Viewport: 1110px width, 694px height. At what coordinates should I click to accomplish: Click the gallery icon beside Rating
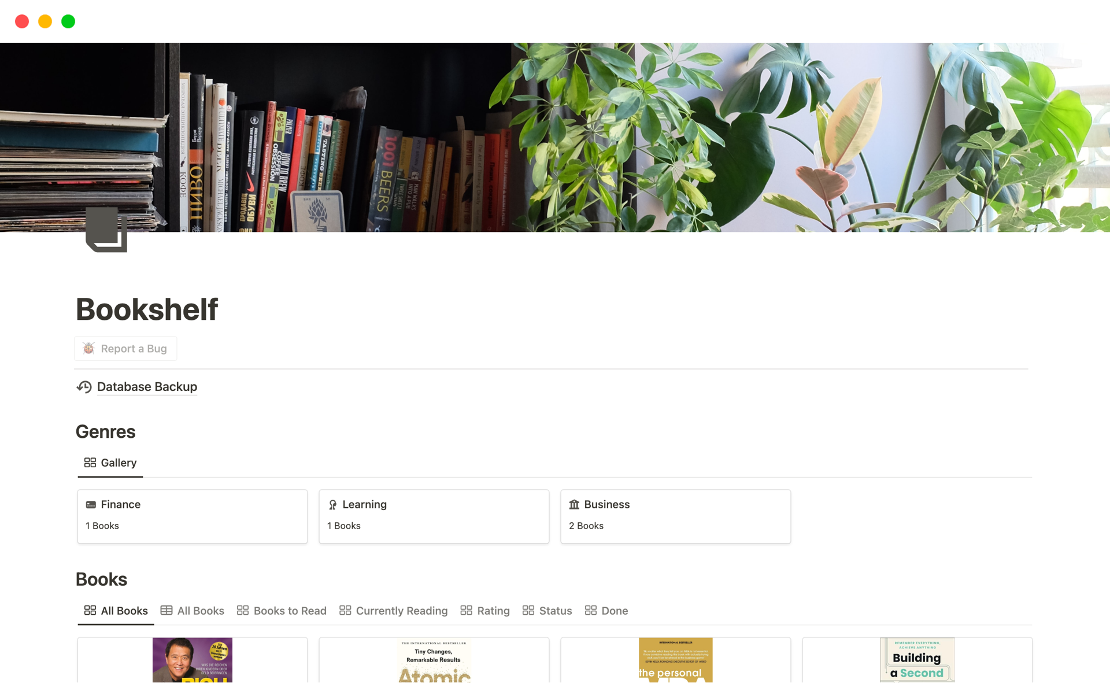(x=466, y=610)
